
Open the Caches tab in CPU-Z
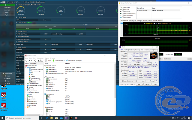click(x=126, y=50)
